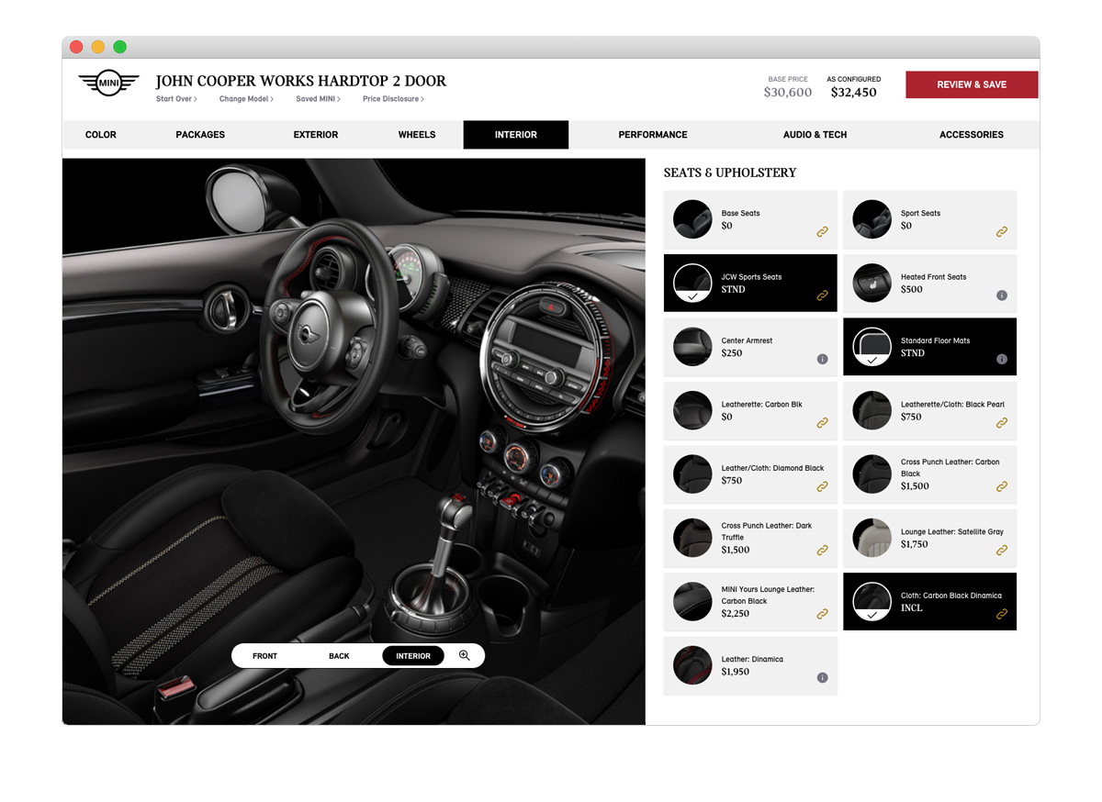Open info icon for Heated Front Seats
Image resolution: width=1102 pixels, height=802 pixels.
click(x=1002, y=295)
